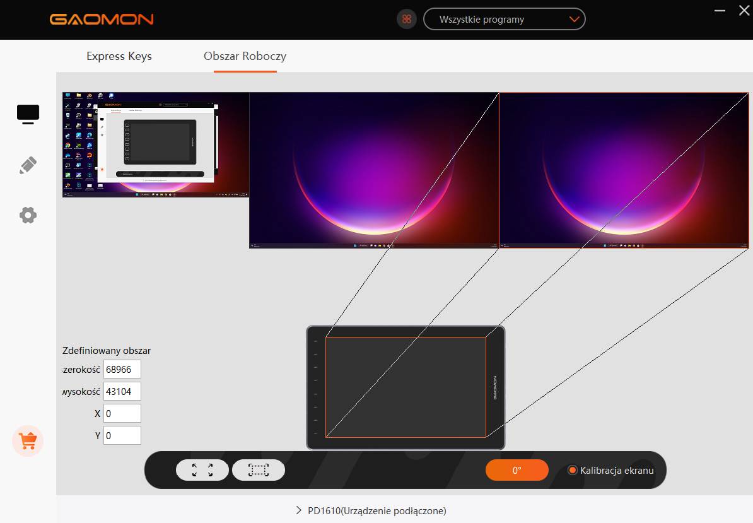Switch to the Express Keys tab

point(119,56)
